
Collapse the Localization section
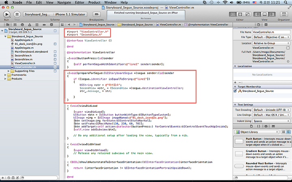point(235,66)
